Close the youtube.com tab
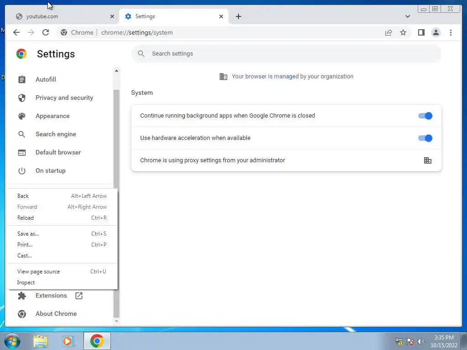The width and height of the screenshot is (467, 350). pyautogui.click(x=112, y=16)
